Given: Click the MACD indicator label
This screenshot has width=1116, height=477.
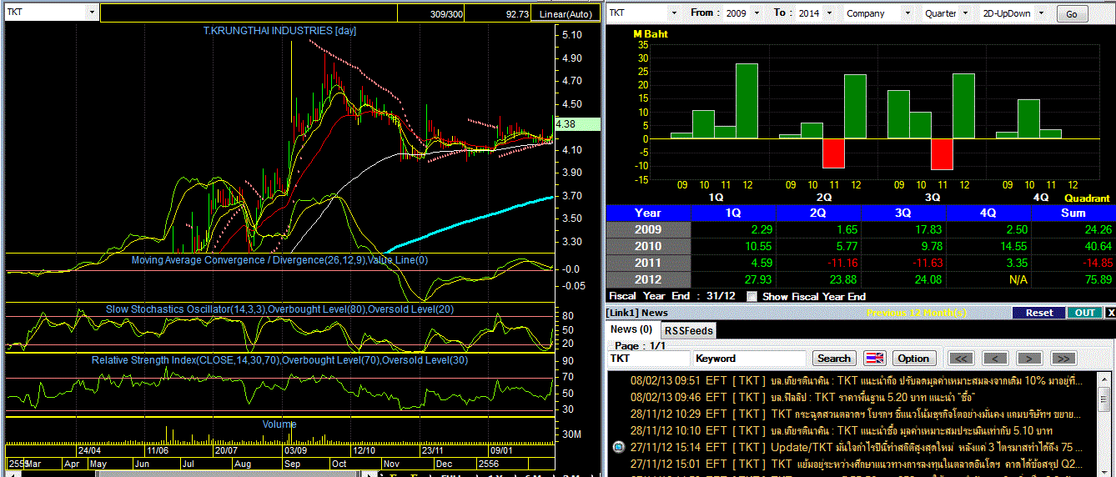Looking at the screenshot, I should (x=279, y=260).
